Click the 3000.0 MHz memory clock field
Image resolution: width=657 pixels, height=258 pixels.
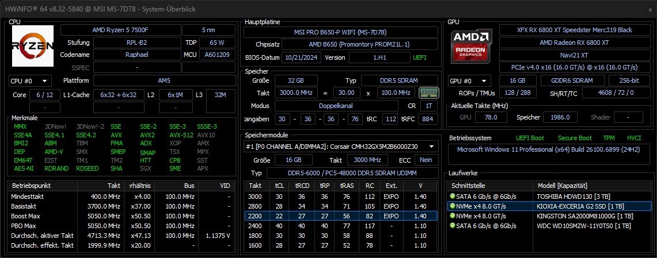pyautogui.click(x=296, y=93)
